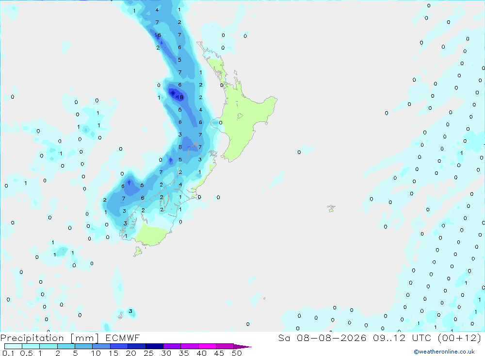Click the '0.5' legend scale label
The width and height of the screenshot is (485, 356).
tap(26, 353)
